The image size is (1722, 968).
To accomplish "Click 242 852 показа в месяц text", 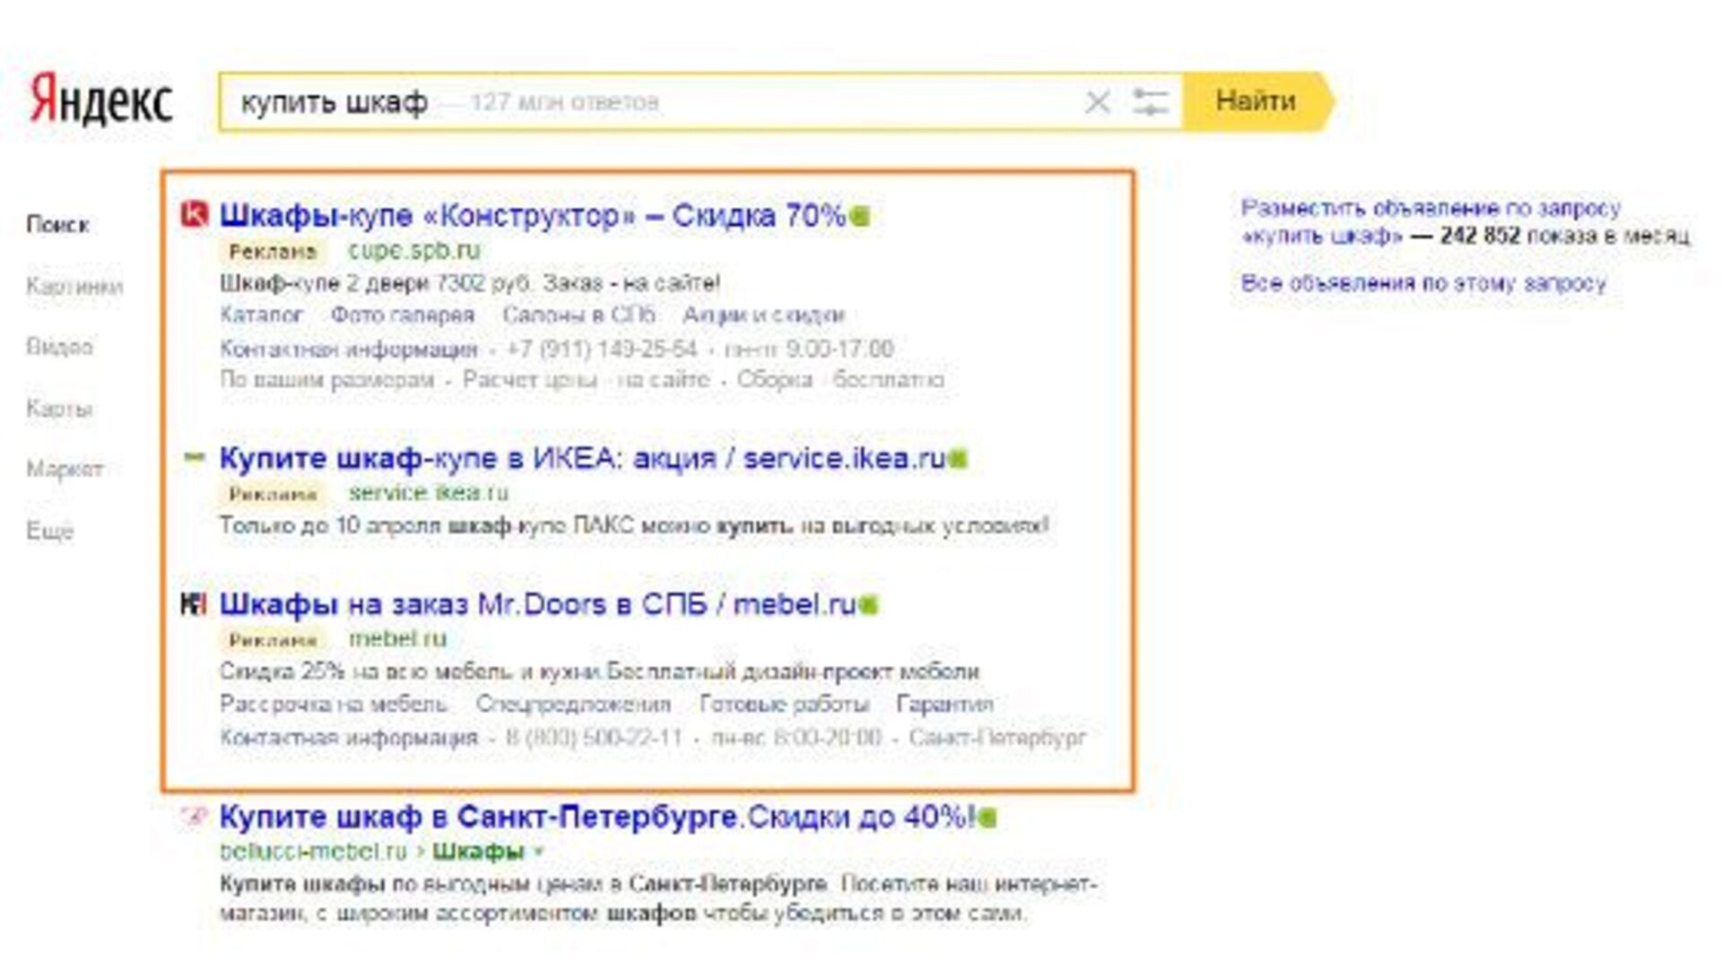I will pos(1565,236).
